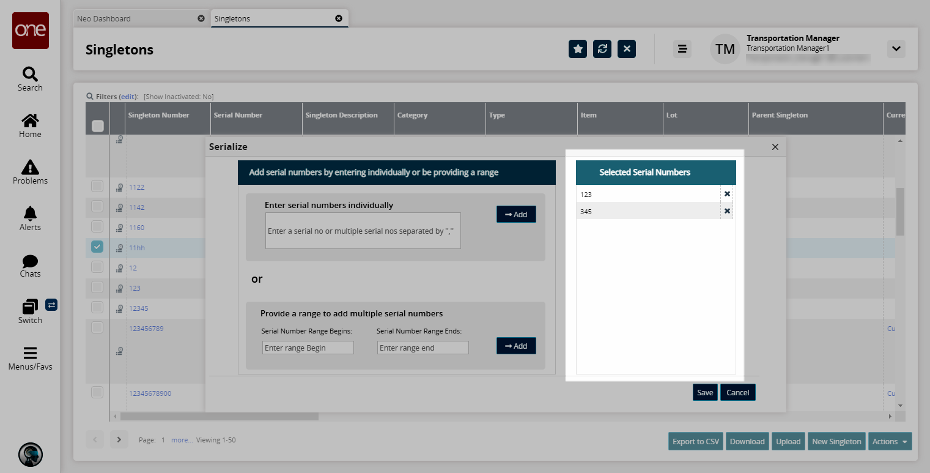The height and width of the screenshot is (473, 930).
Task: Open the Search panel in the sidebar
Action: click(x=30, y=80)
